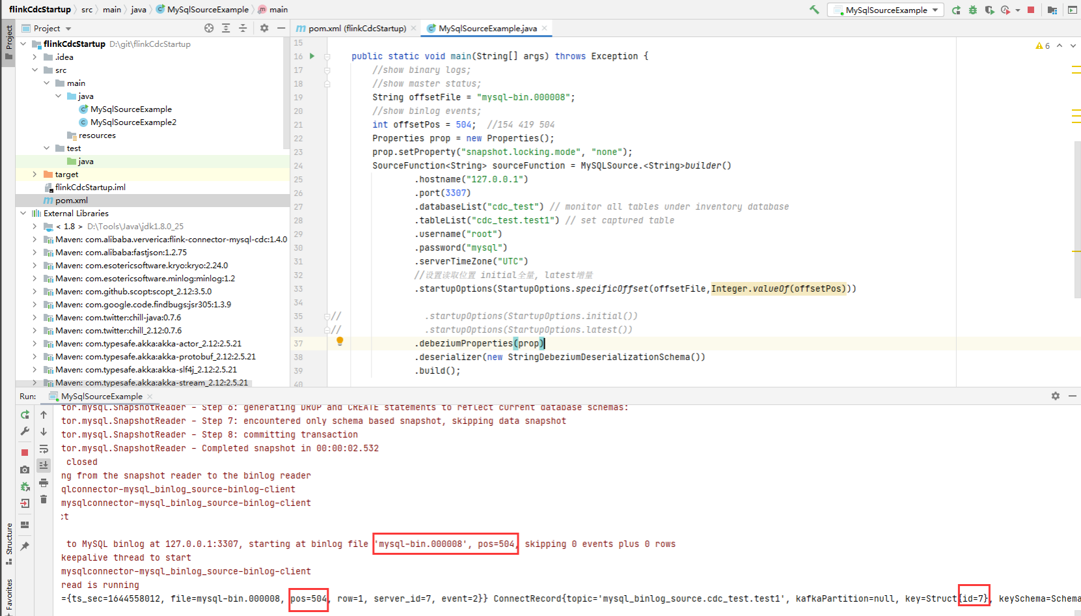The width and height of the screenshot is (1081, 616).
Task: Expand the target folder in Project view
Action: pos(34,174)
